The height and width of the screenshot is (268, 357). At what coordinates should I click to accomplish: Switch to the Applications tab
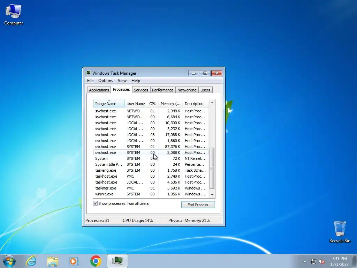pos(99,90)
